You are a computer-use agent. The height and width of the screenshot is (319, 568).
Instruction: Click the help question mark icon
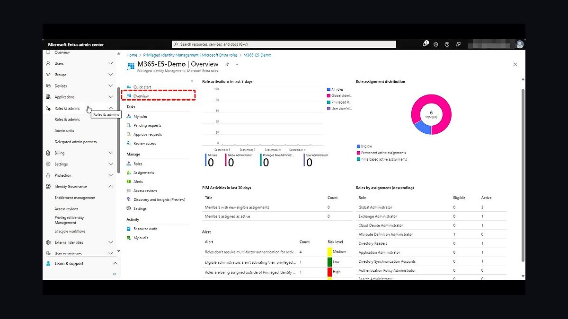click(x=447, y=44)
